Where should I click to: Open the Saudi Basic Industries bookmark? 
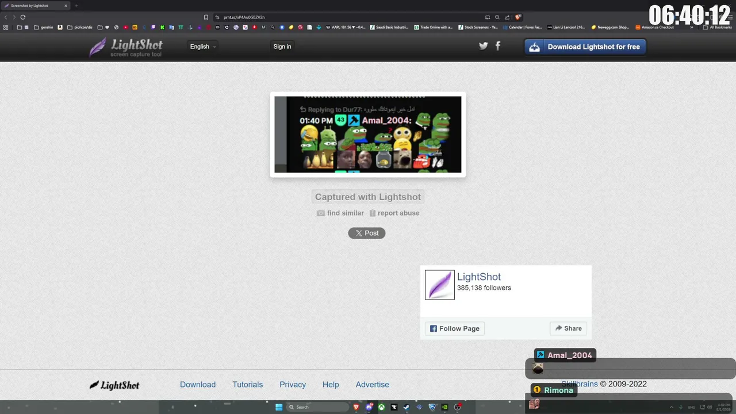tap(389, 27)
